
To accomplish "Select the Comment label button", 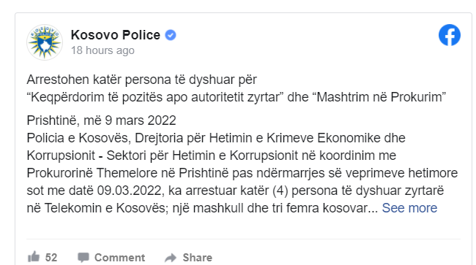I will pyautogui.click(x=119, y=258).
